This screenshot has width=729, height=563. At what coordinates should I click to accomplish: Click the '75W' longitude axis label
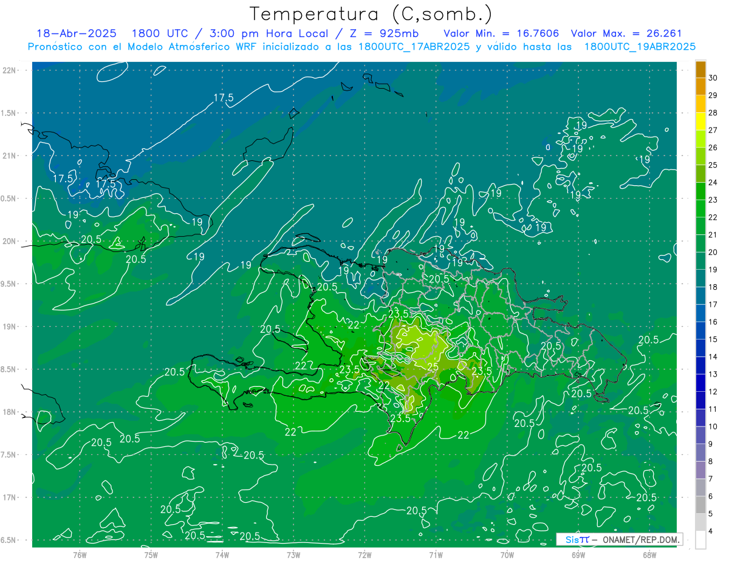[x=151, y=554]
